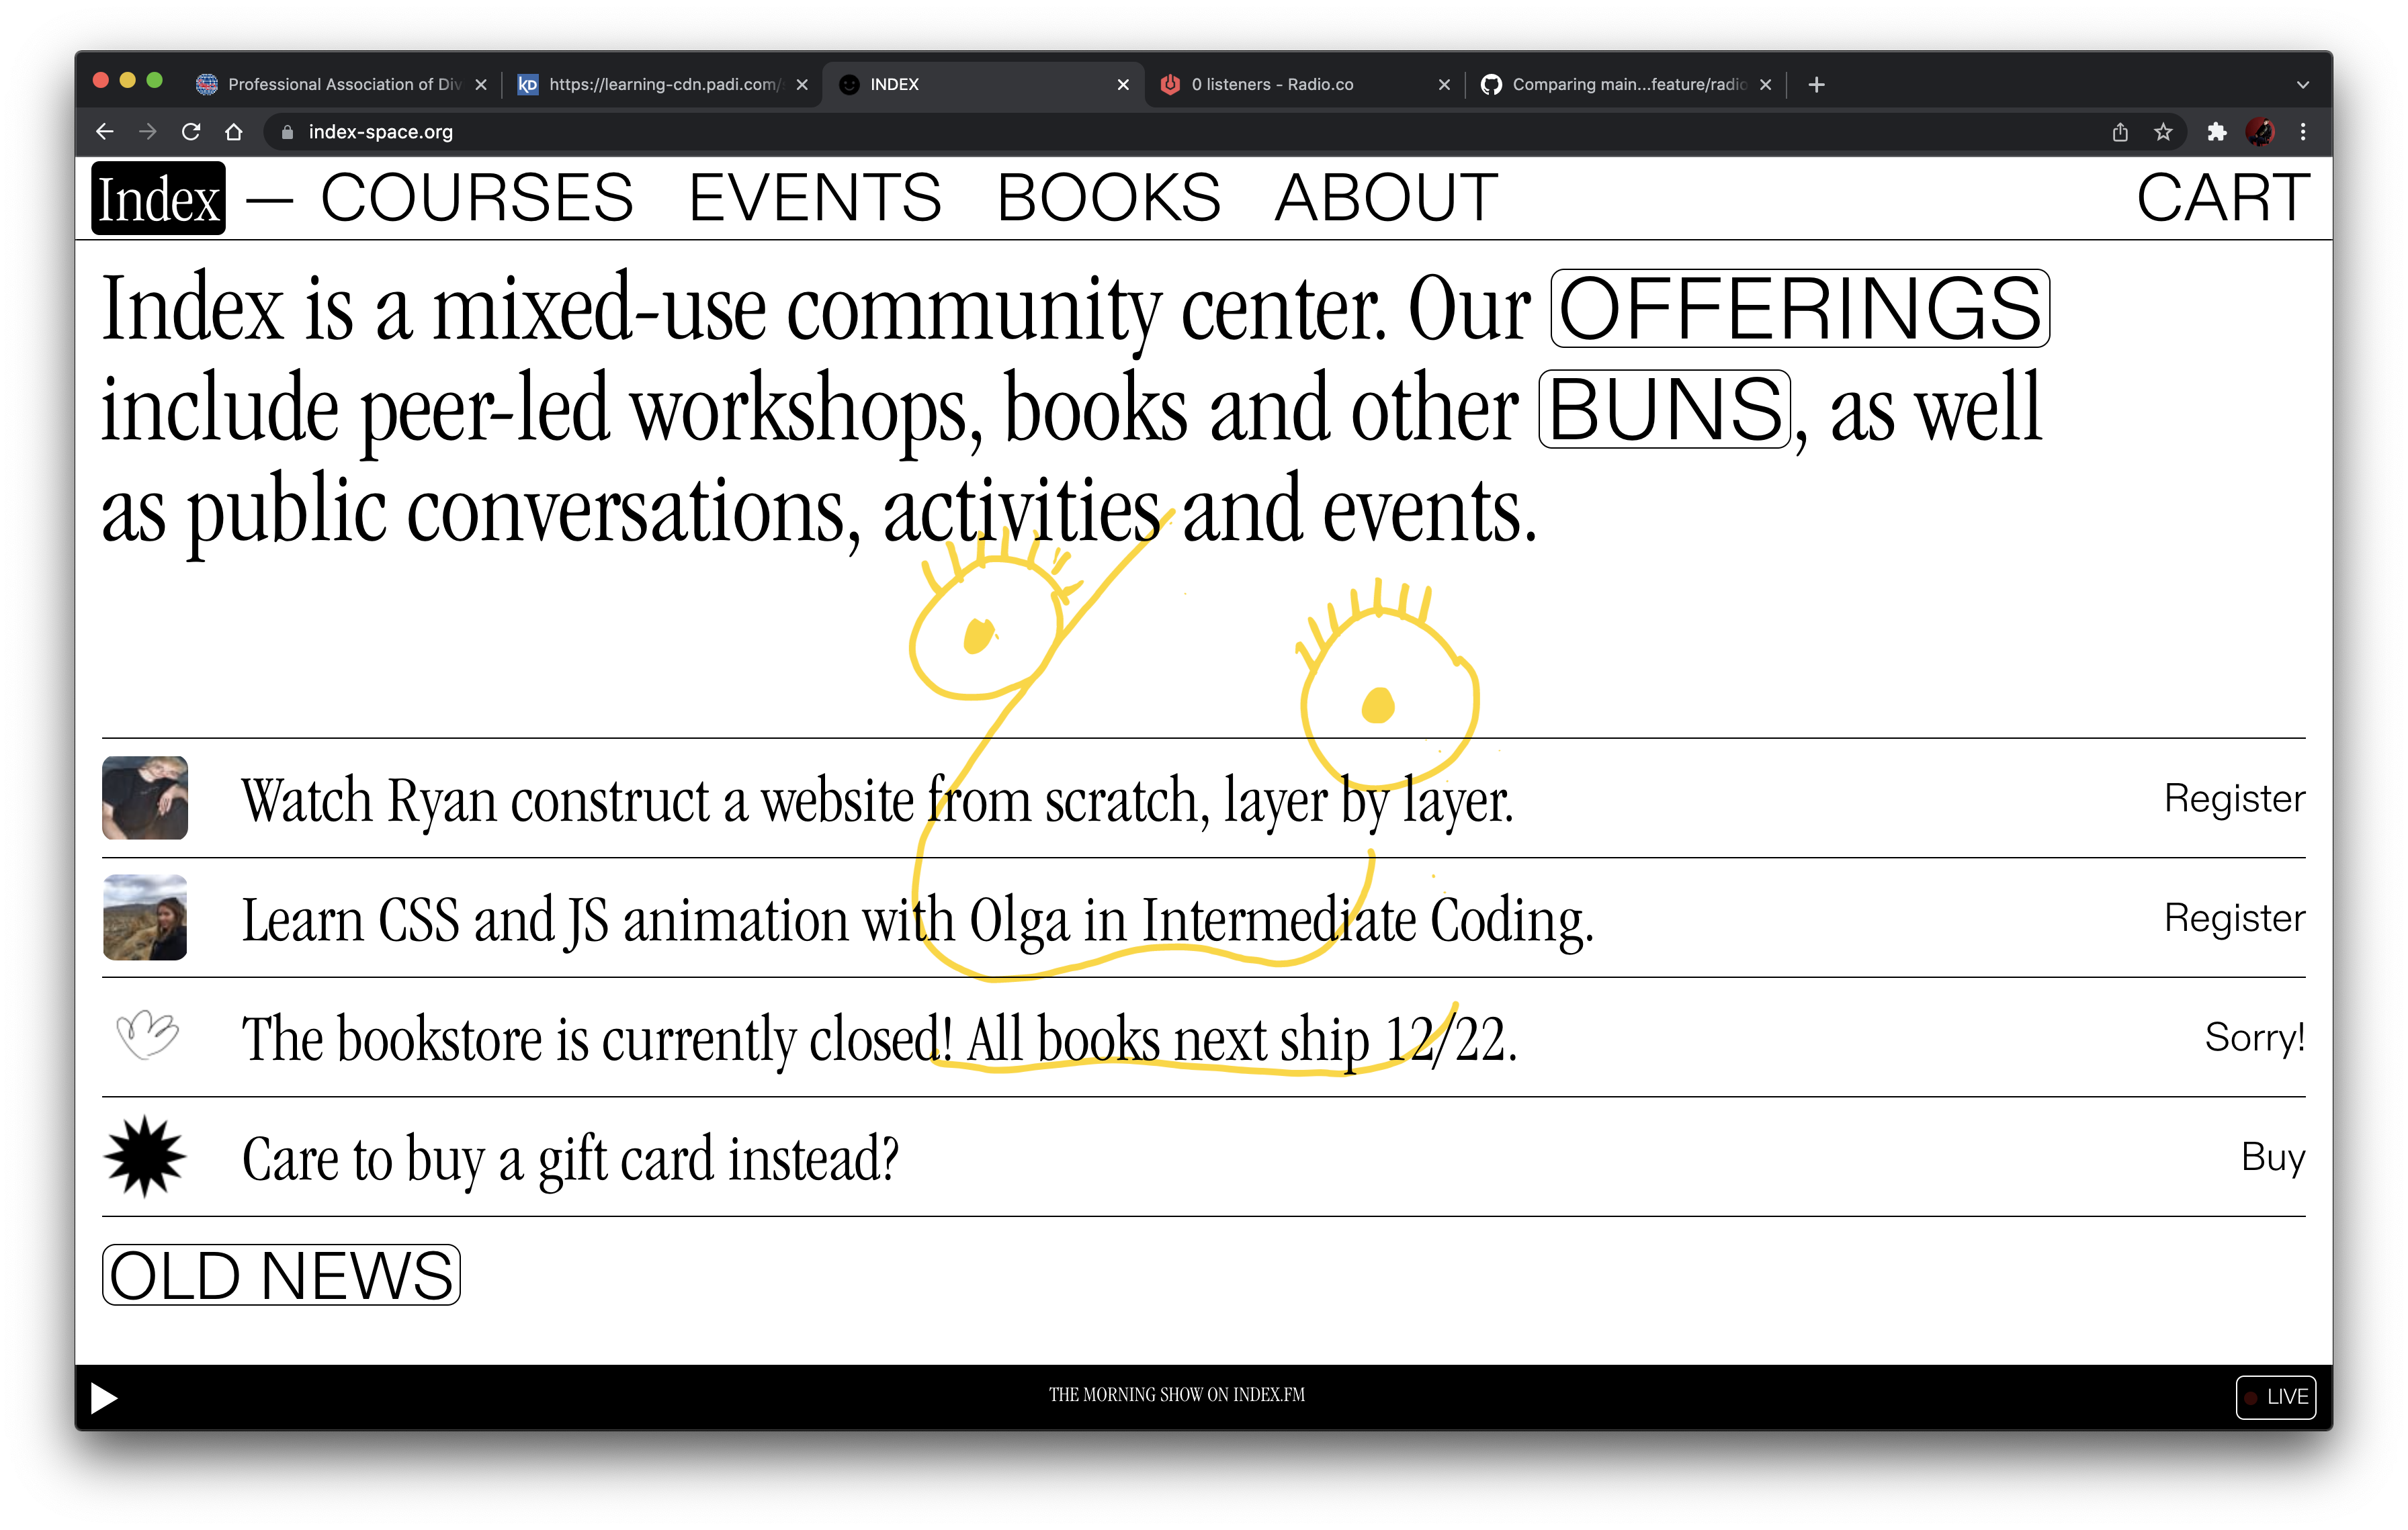
Task: Reload the page with the refresh icon
Action: 191,132
